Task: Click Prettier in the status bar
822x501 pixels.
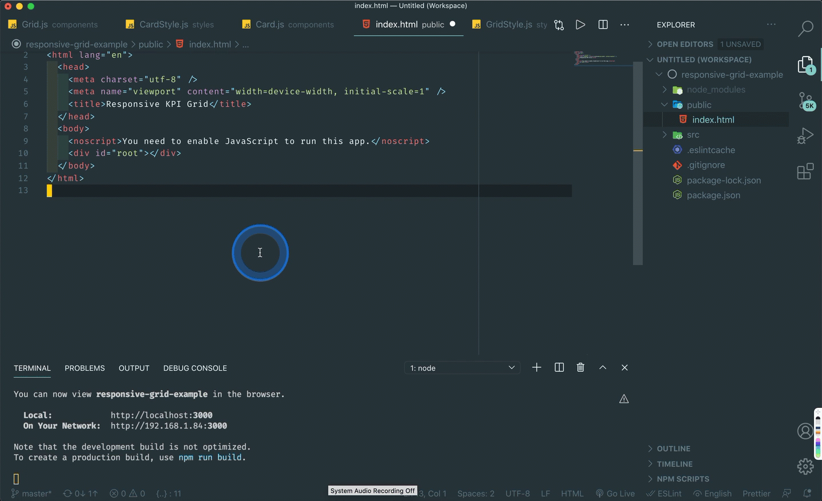Action: (x=756, y=493)
